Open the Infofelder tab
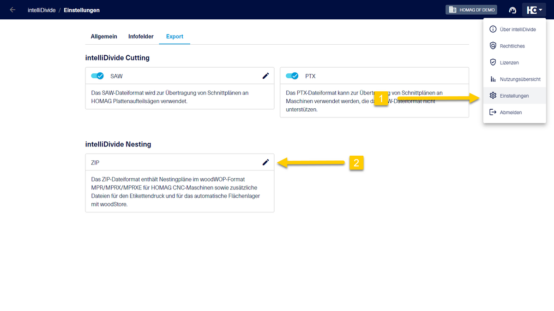The width and height of the screenshot is (554, 311). tap(141, 36)
